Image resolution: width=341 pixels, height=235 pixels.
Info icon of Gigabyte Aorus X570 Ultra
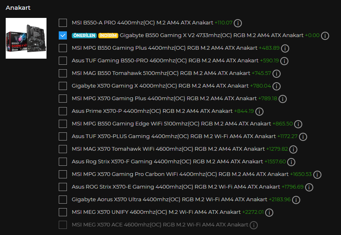coord(296,200)
